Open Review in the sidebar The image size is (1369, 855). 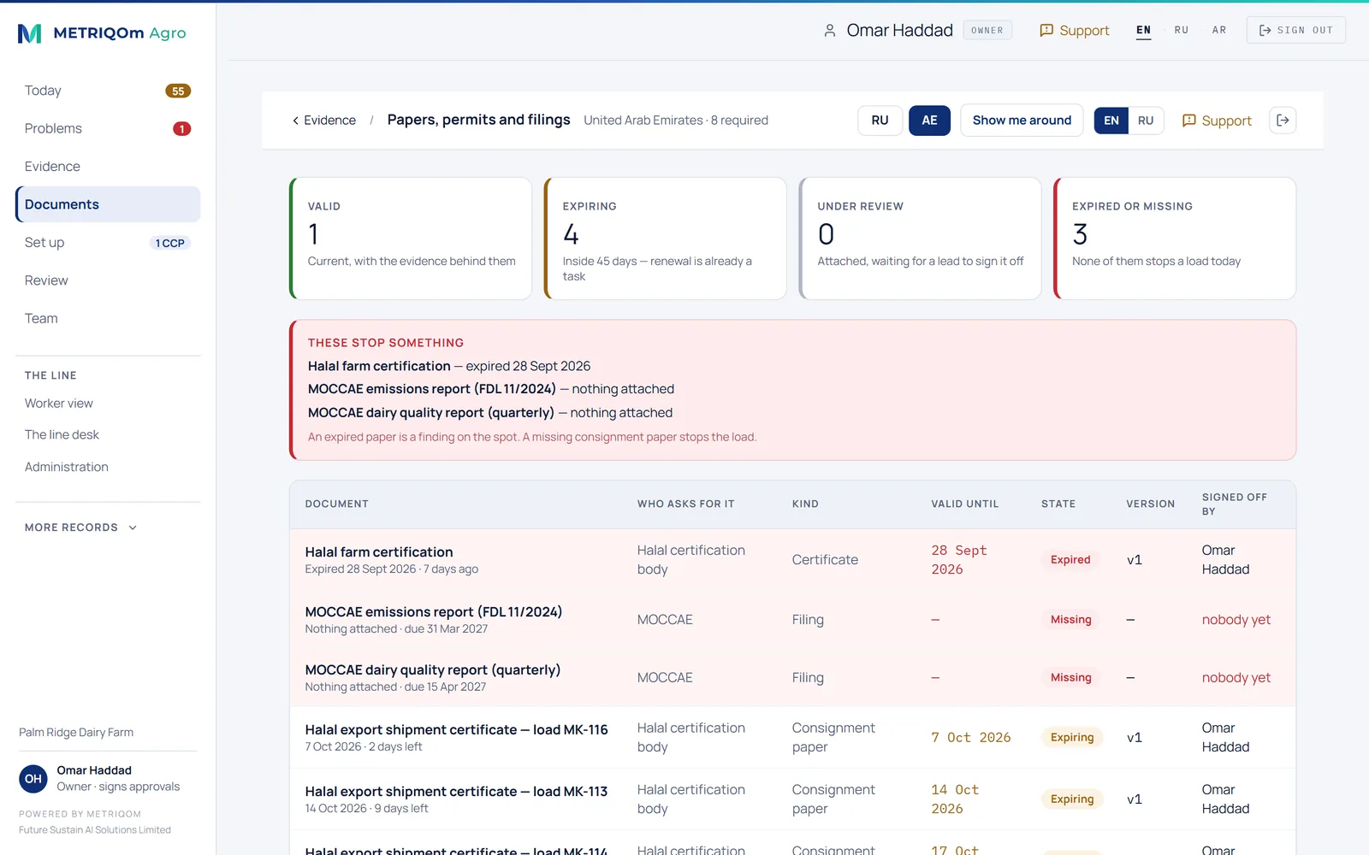pyautogui.click(x=108, y=280)
